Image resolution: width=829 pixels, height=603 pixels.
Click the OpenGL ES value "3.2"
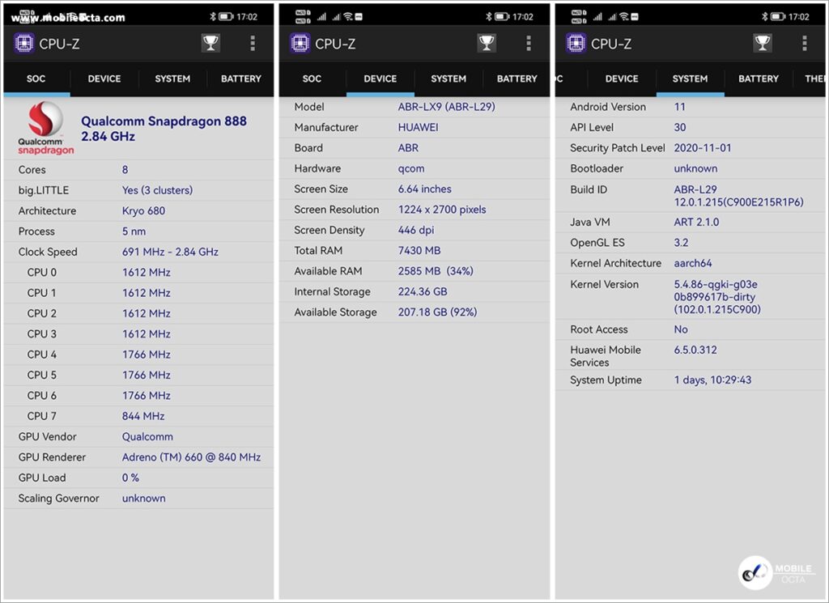[681, 243]
